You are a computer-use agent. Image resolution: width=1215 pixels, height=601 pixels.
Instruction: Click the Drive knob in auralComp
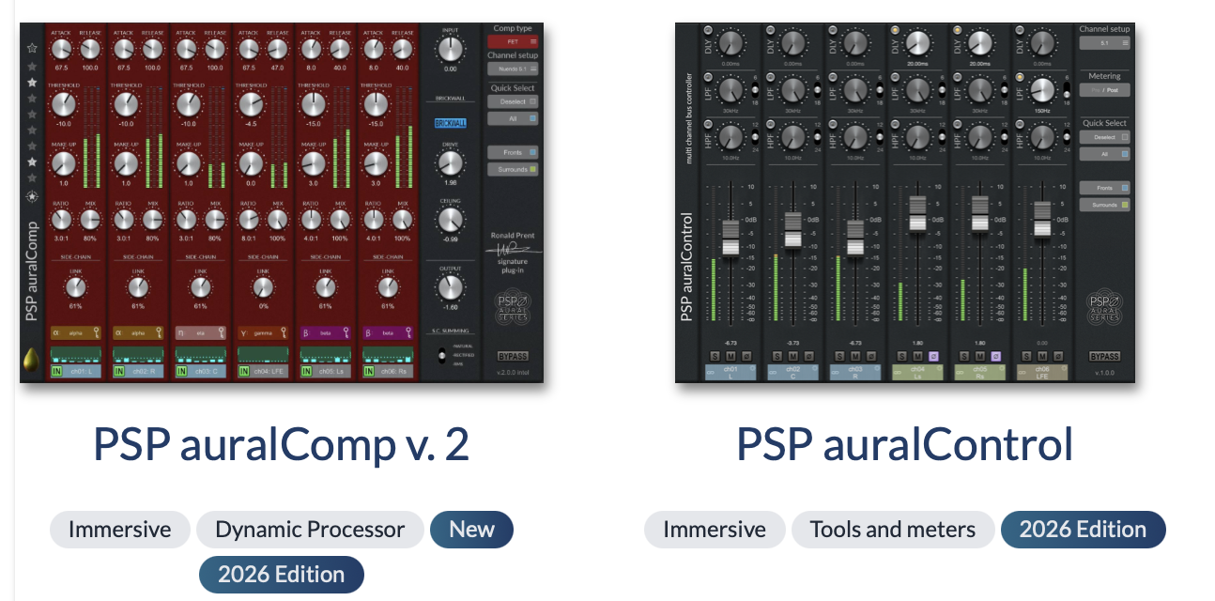[x=451, y=163]
